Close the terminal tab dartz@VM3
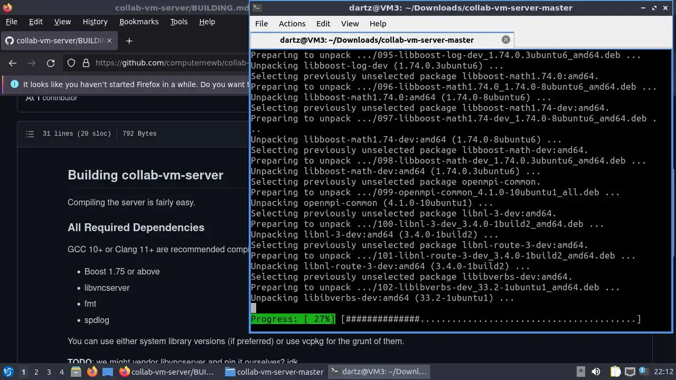 506,40
